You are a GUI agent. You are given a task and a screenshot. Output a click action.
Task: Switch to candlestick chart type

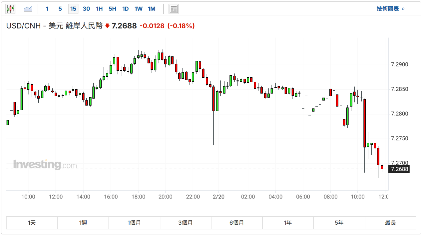[x=10, y=9]
